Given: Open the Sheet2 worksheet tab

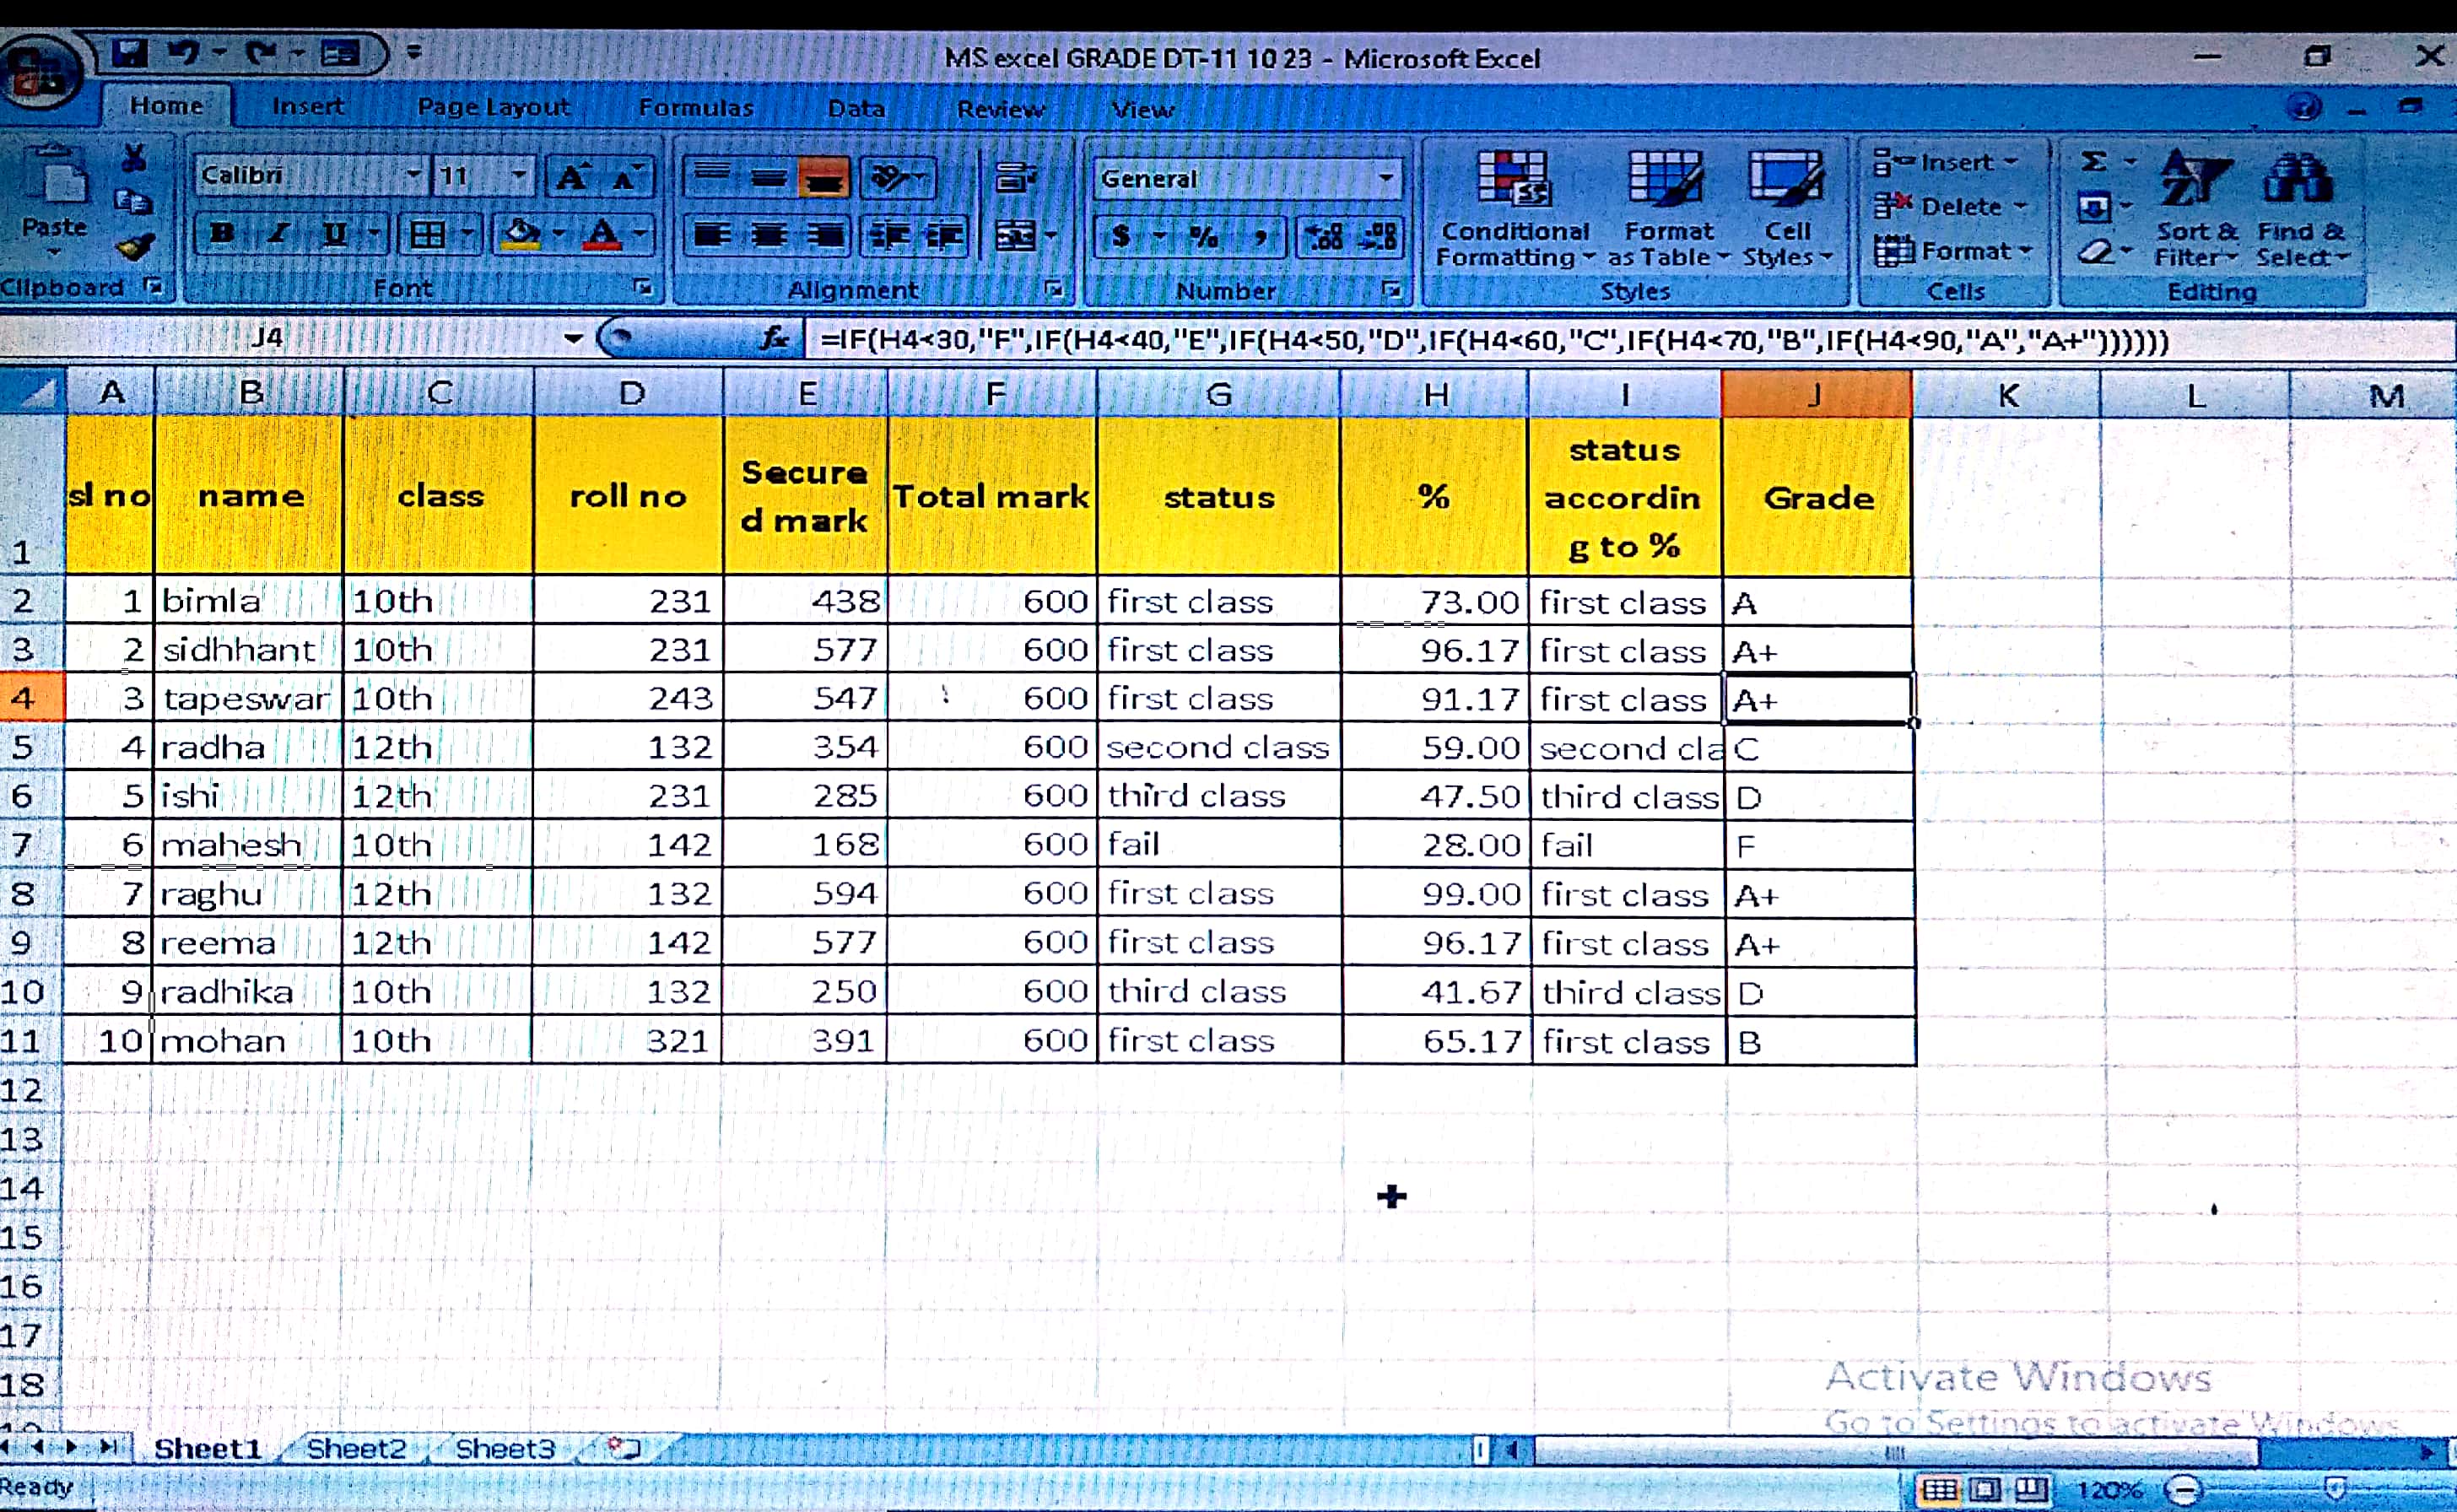Looking at the screenshot, I should pyautogui.click(x=356, y=1448).
